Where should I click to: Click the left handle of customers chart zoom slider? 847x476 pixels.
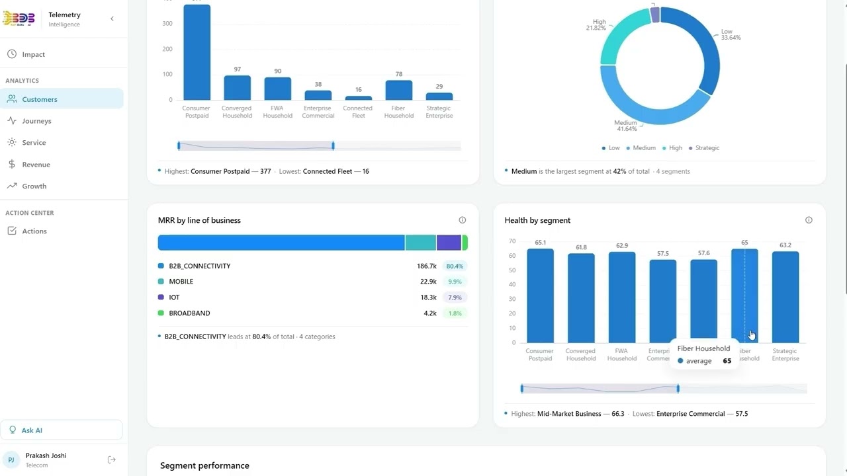click(179, 145)
